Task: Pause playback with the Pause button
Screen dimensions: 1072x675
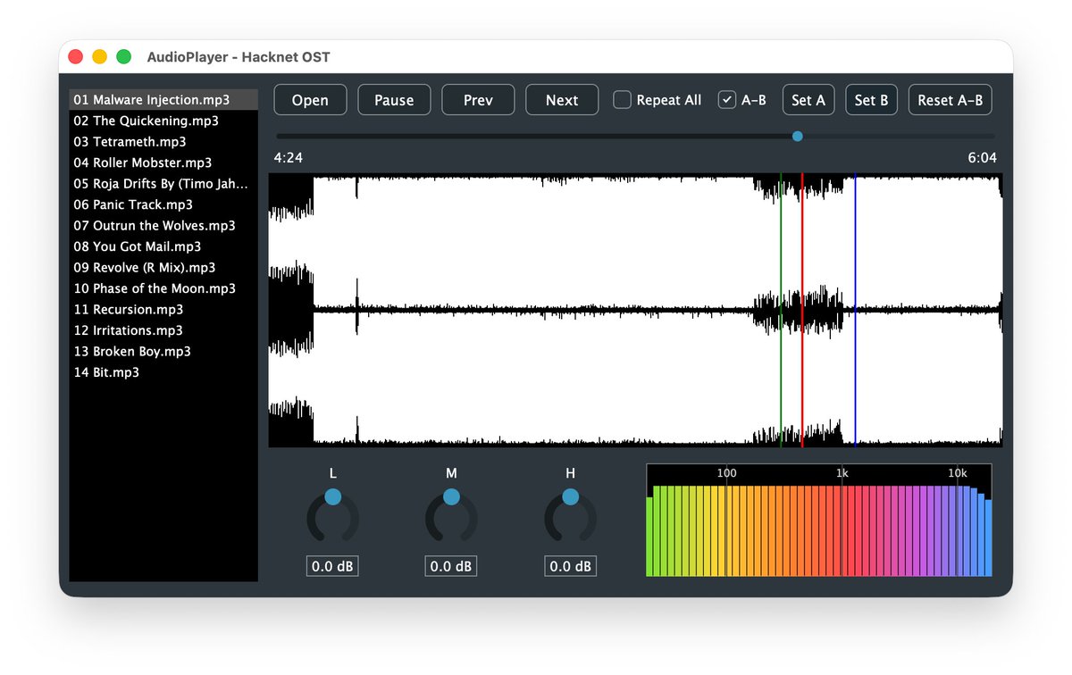Action: point(394,100)
